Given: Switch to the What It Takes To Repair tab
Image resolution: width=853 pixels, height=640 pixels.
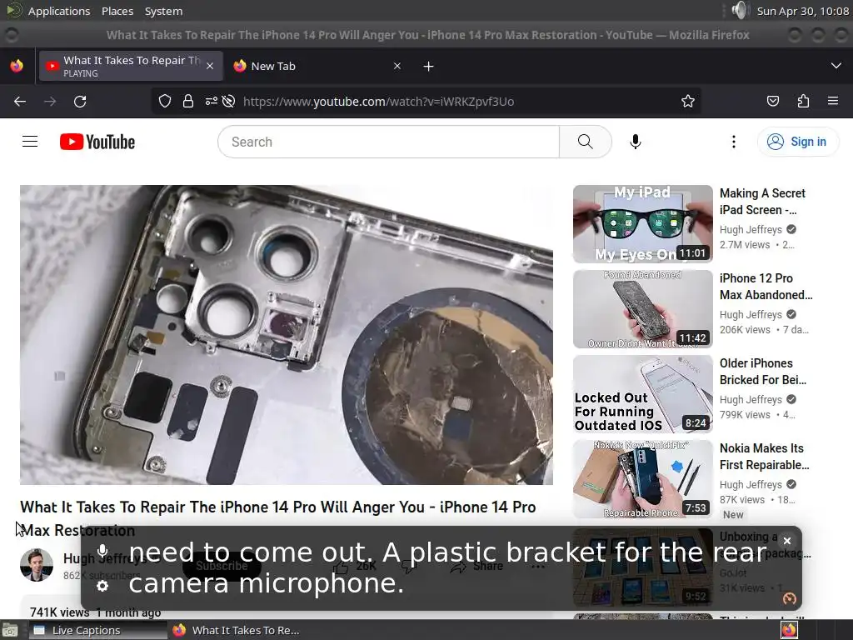Looking at the screenshot, I should [131, 66].
